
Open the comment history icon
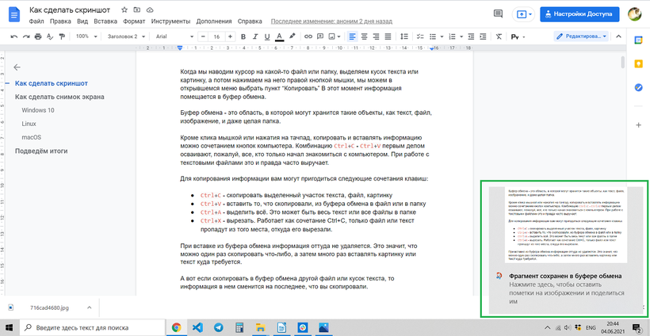pos(497,13)
